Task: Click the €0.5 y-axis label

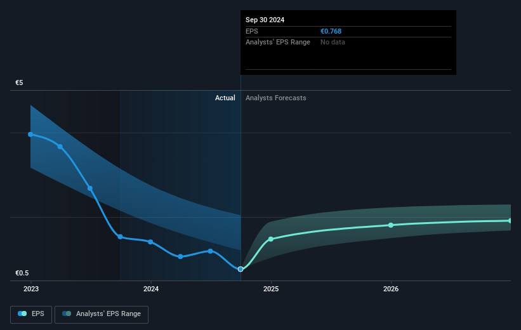Action: [22, 273]
